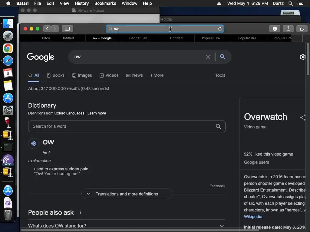Image resolution: width=310 pixels, height=232 pixels.
Task: Play the ow pronunciation audio
Action: [x=33, y=143]
